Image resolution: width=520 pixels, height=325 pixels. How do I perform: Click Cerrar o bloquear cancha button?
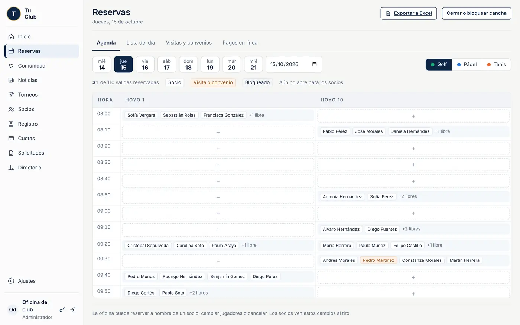tap(477, 13)
